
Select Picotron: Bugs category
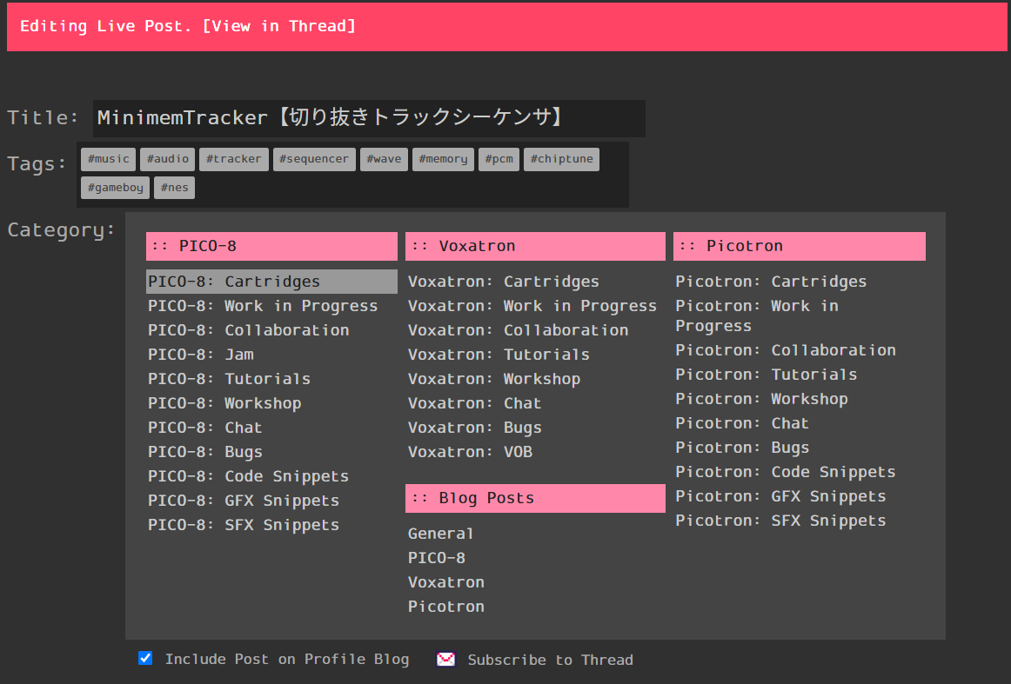pyautogui.click(x=742, y=448)
